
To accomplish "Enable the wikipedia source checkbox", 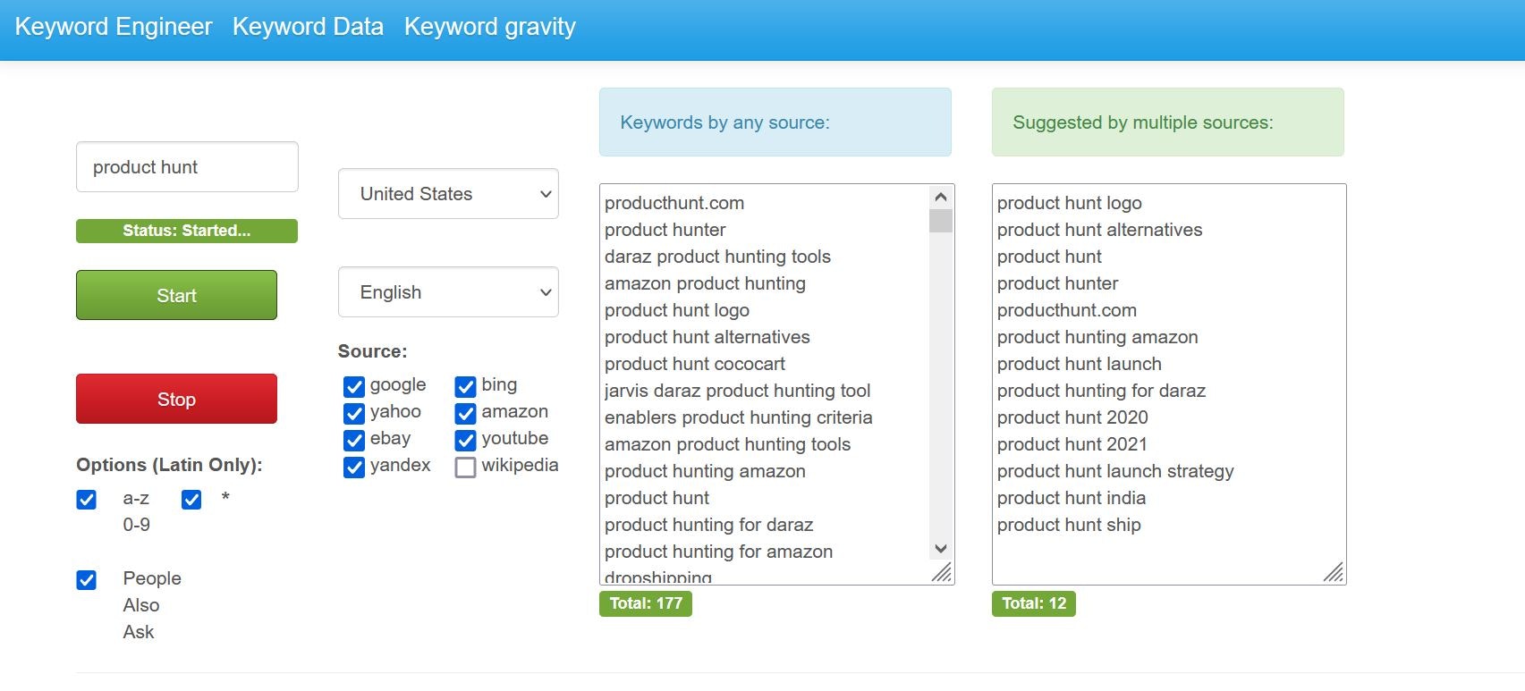I will tap(465, 467).
